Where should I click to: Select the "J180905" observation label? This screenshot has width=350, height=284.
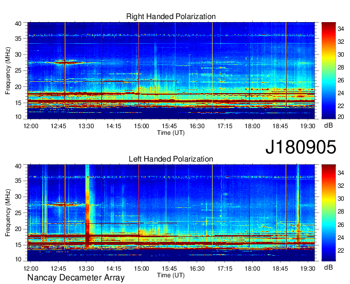click(301, 147)
